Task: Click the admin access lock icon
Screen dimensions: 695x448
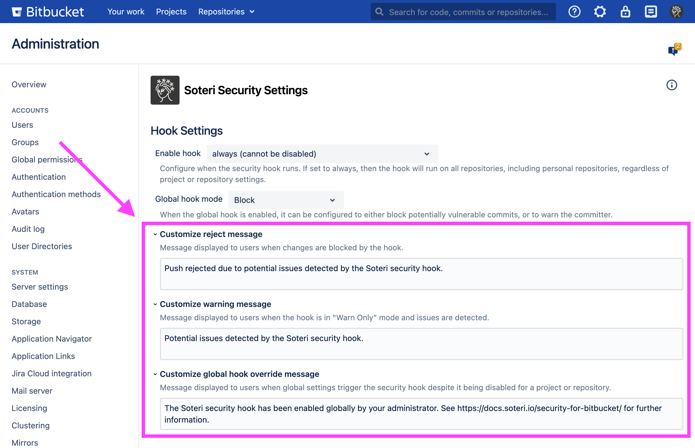Action: [625, 12]
